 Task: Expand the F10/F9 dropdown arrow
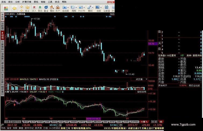(x=84, y=7)
